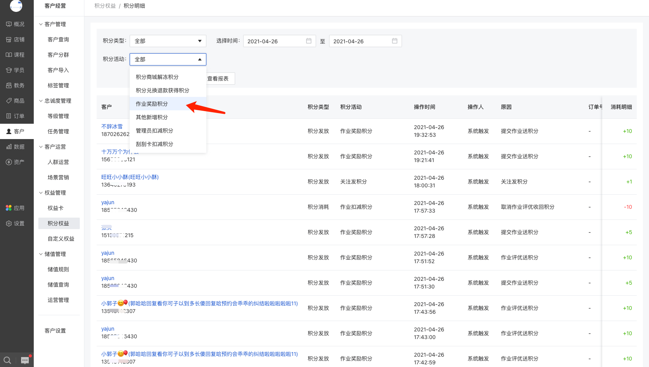The width and height of the screenshot is (649, 367).
Task: Click the start date input field
Action: coord(280,41)
